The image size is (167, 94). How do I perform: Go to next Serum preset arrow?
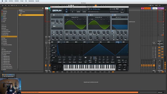click(x=112, y=9)
